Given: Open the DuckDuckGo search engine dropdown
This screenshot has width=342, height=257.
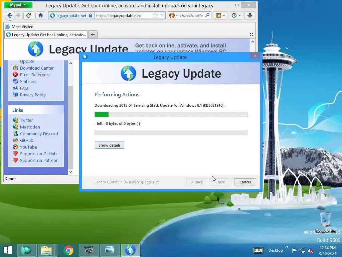Looking at the screenshot, I should pos(174,15).
